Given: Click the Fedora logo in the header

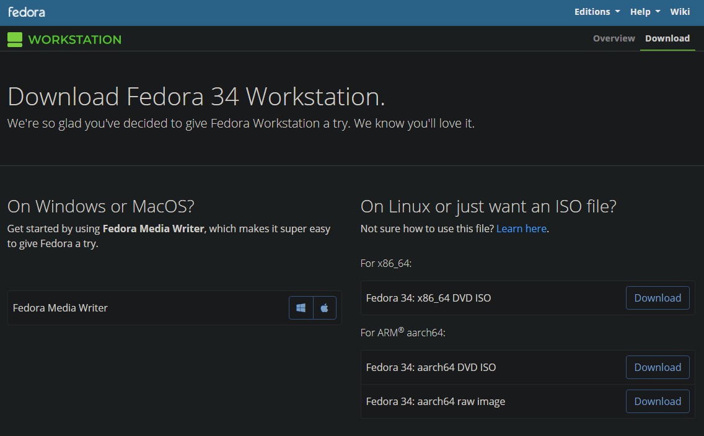Looking at the screenshot, I should pyautogui.click(x=27, y=11).
